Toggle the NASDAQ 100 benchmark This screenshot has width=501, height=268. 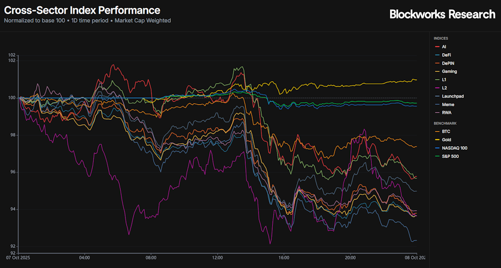point(454,148)
